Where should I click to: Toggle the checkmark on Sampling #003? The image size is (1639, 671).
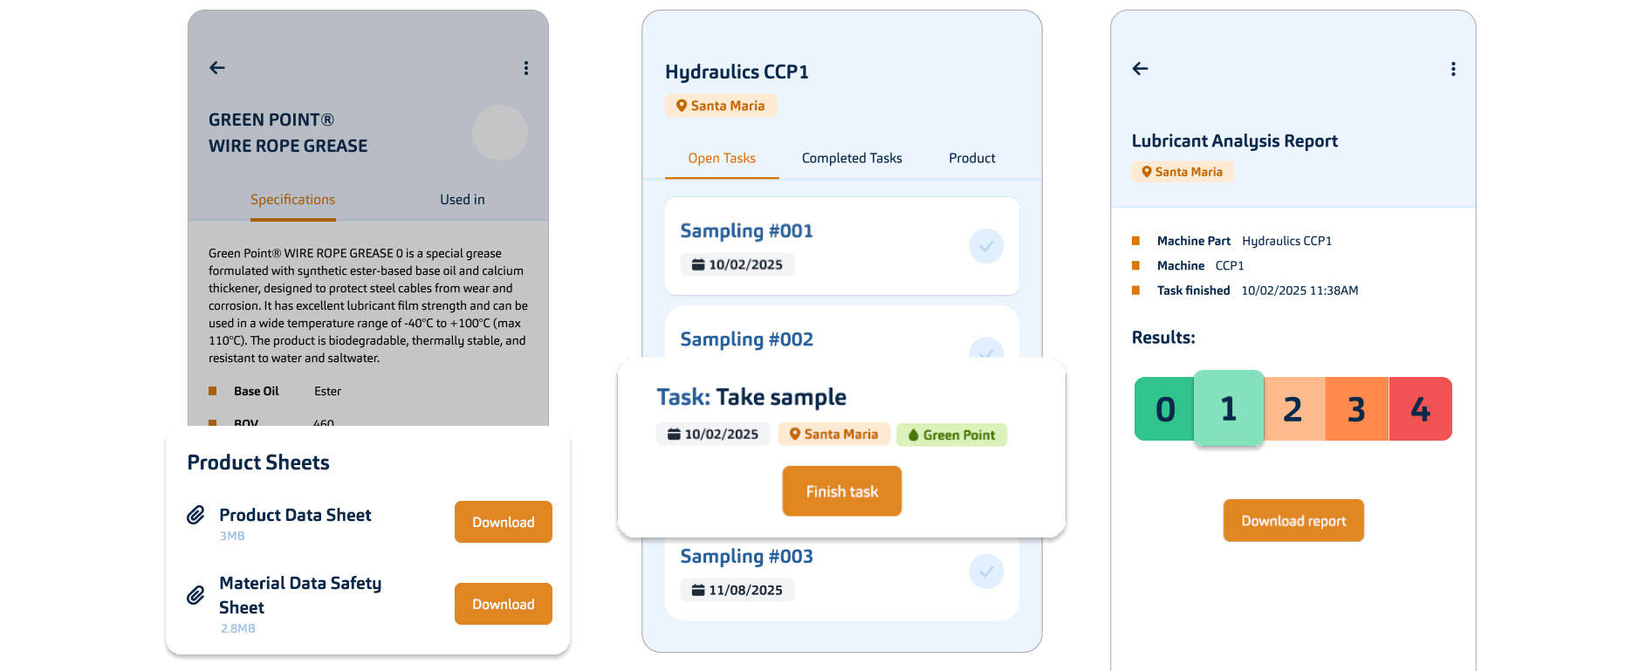click(x=986, y=572)
